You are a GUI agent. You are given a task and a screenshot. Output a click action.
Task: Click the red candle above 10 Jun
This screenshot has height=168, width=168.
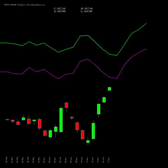pos(83,135)
